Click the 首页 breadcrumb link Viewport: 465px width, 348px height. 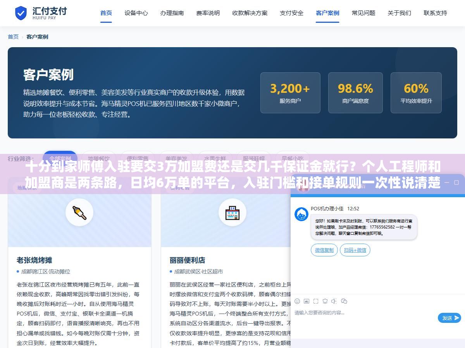tap(13, 37)
